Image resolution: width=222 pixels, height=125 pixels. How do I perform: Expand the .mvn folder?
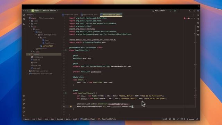coord(29,24)
